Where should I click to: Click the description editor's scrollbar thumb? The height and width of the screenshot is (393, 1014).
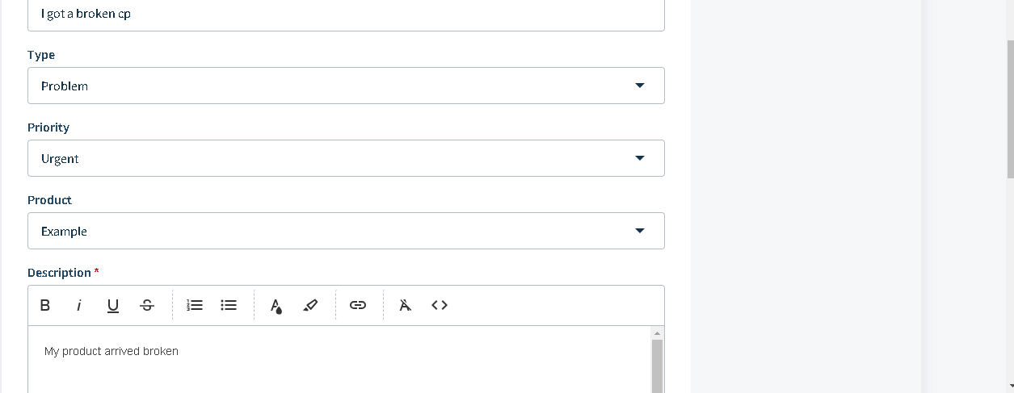click(x=657, y=367)
